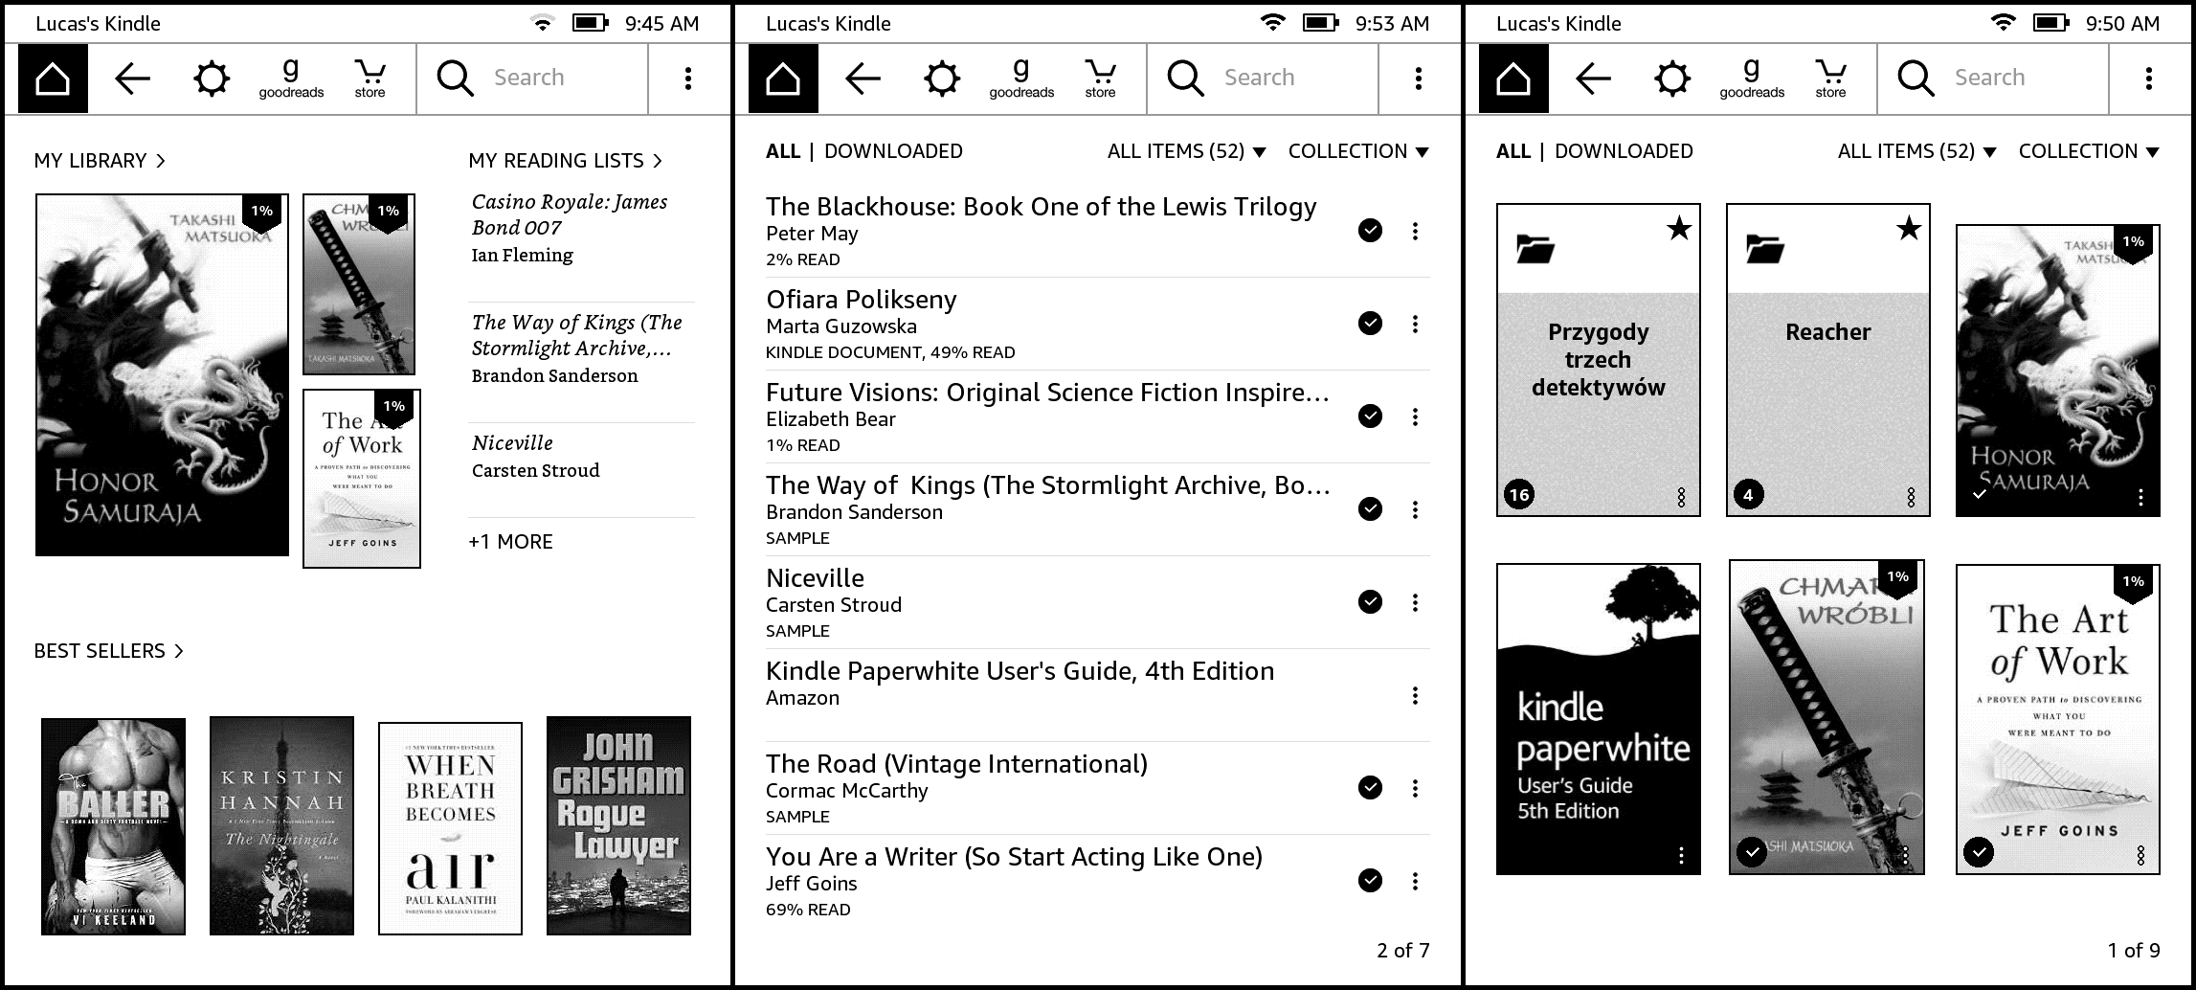Open The Road (Vintage International) title
This screenshot has width=2196, height=990.
tap(956, 764)
